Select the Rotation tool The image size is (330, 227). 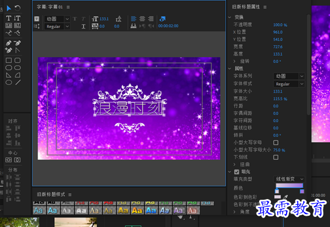(17, 8)
